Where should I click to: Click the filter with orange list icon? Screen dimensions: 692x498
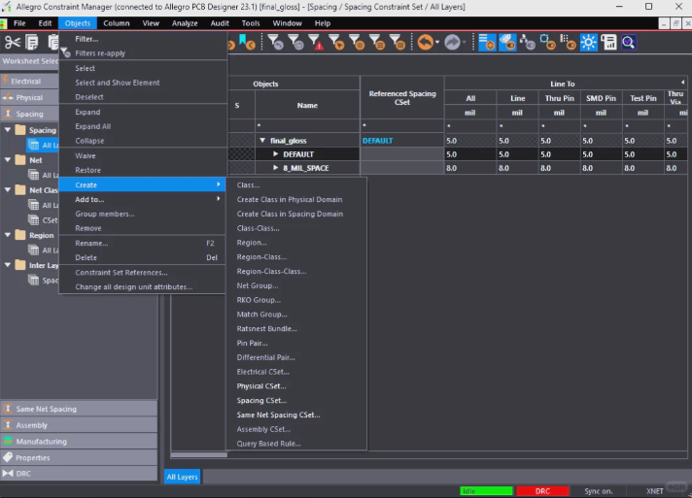coord(377,43)
